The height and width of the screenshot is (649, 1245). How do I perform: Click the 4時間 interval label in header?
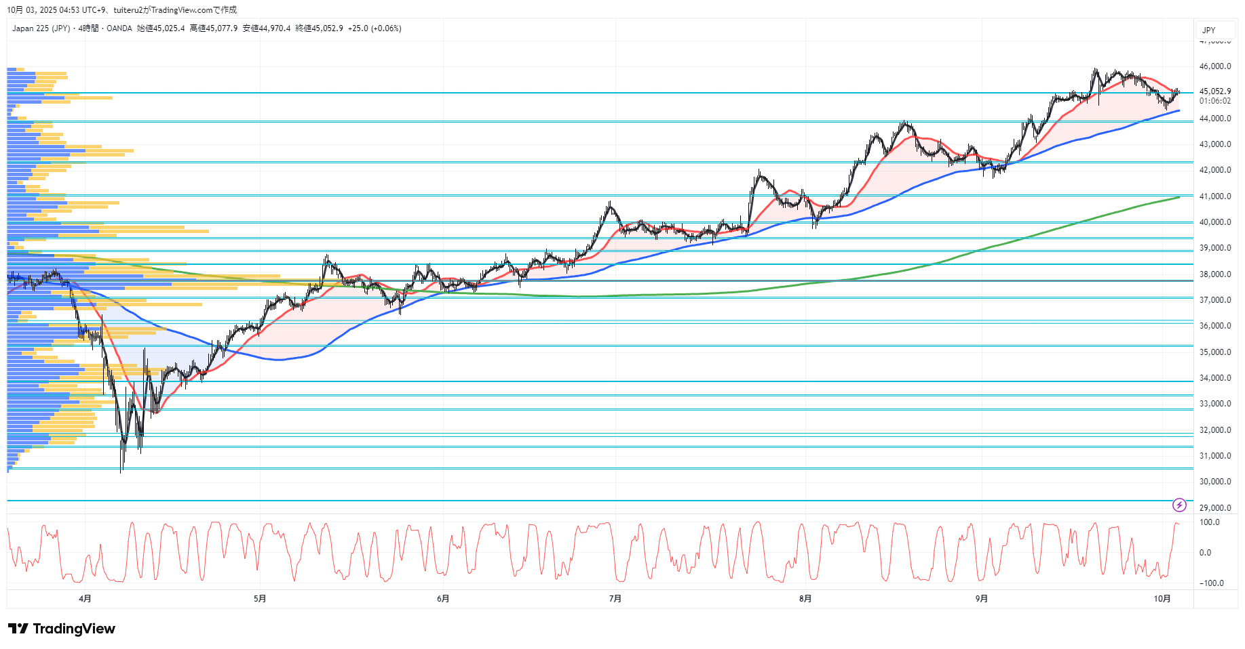pos(88,28)
